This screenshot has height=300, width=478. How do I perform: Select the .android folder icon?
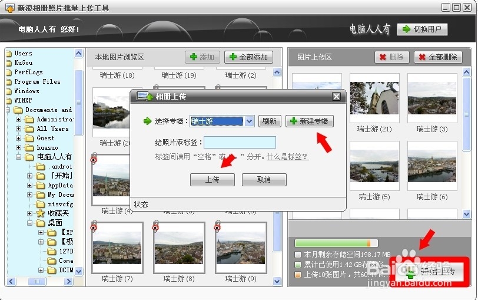pos(41,167)
